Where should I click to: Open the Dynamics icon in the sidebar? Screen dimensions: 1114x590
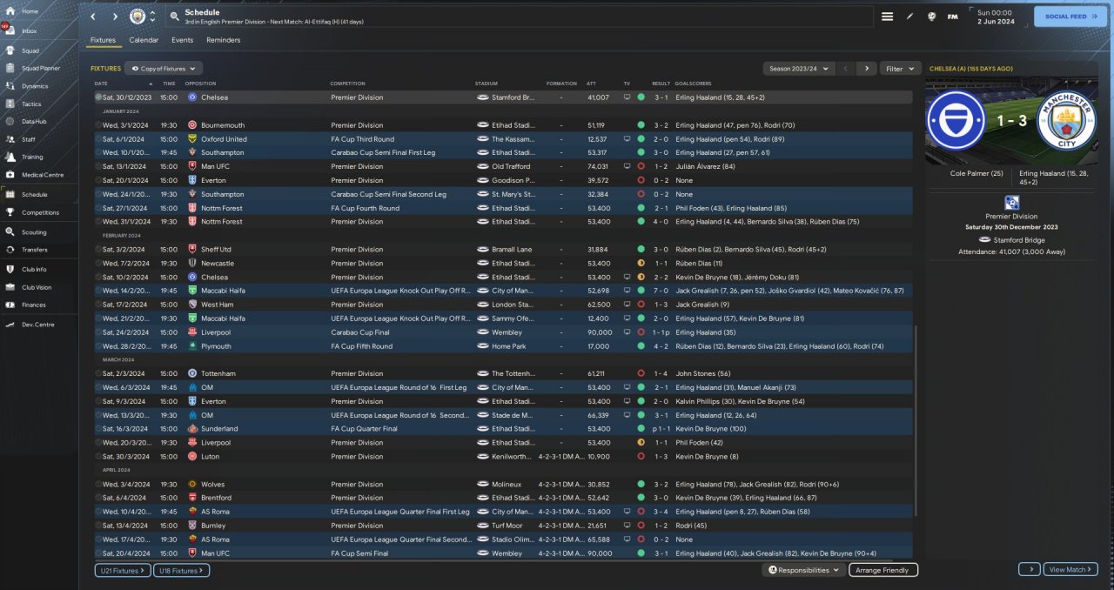tap(10, 86)
